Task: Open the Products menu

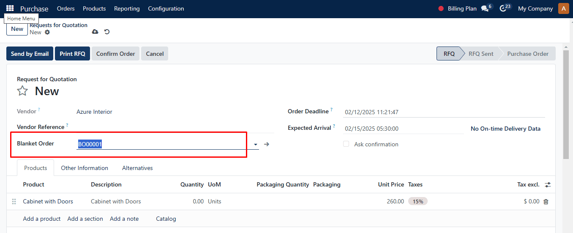Action: click(94, 8)
